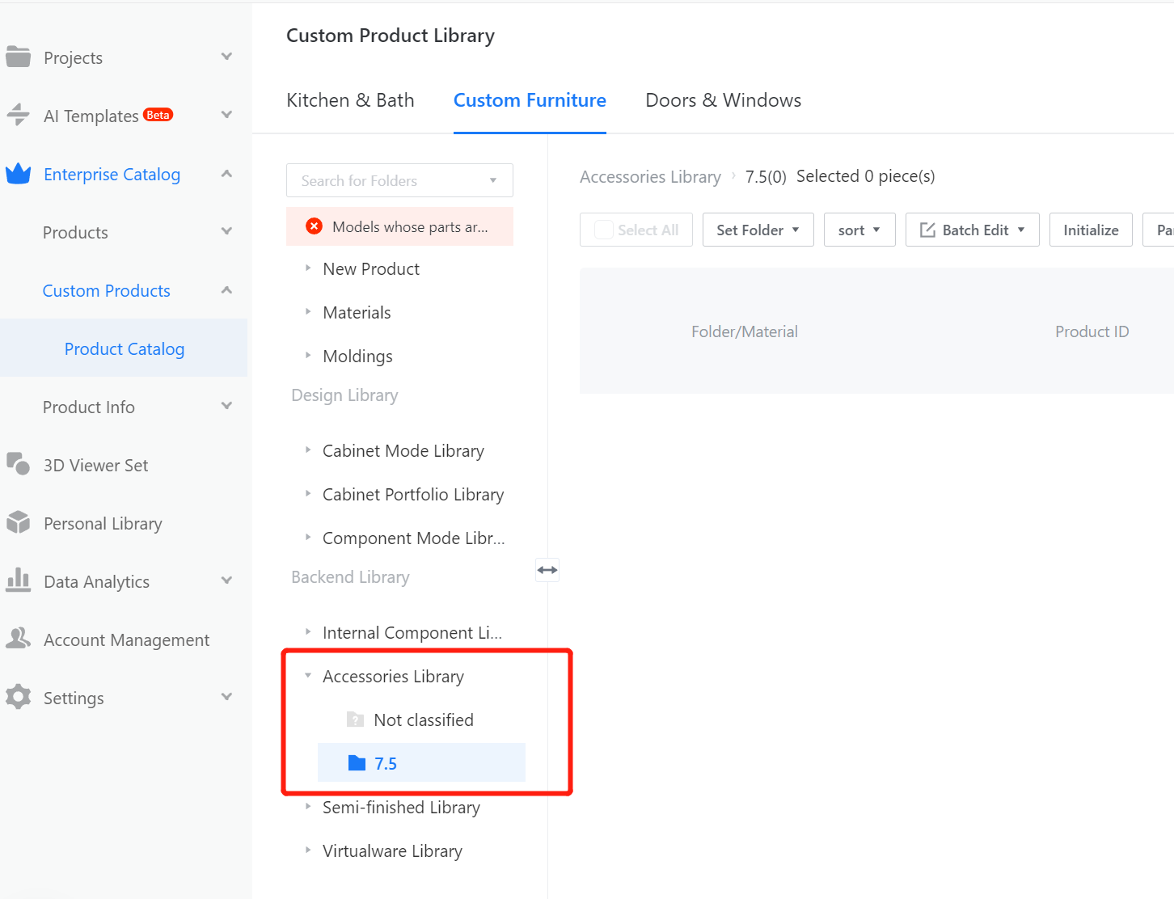Select the Not classified folder
Viewport: 1174px width, 899px height.
pyautogui.click(x=423, y=720)
